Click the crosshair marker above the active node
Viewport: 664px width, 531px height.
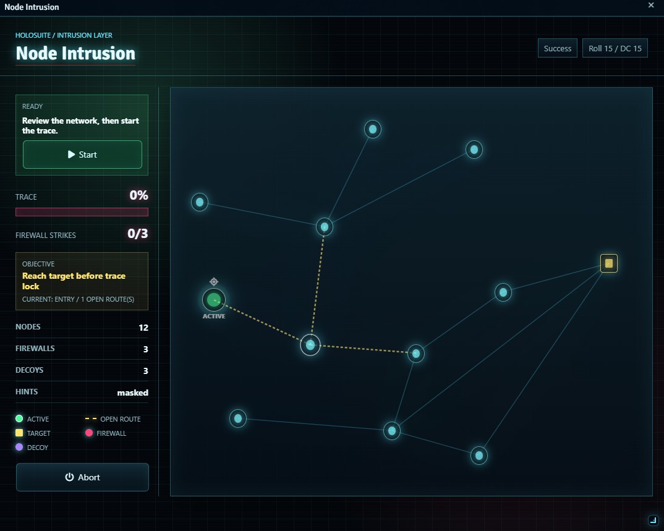pos(214,282)
